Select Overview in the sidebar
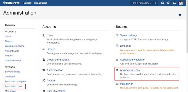The image size is (188, 92). 10,25
